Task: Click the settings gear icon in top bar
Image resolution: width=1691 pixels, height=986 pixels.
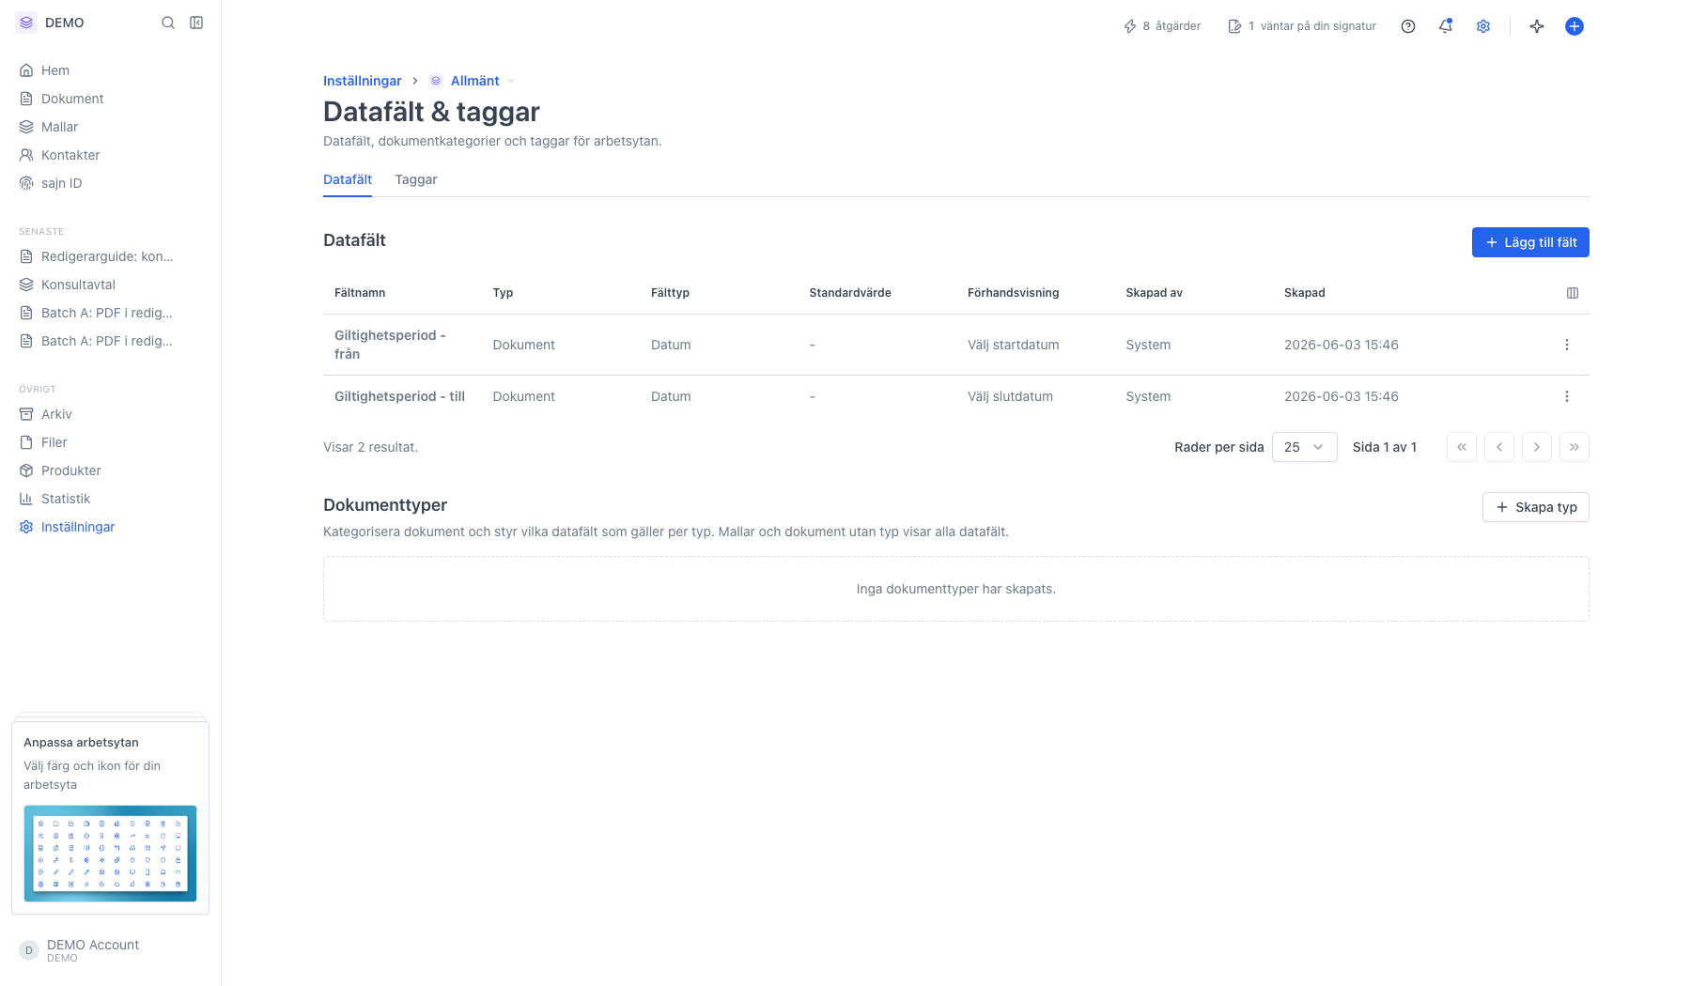Action: (1483, 26)
